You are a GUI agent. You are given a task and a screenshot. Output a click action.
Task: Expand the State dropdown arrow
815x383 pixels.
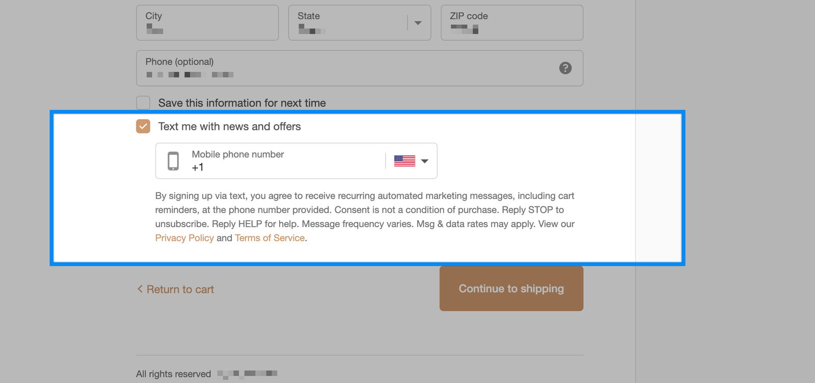418,23
